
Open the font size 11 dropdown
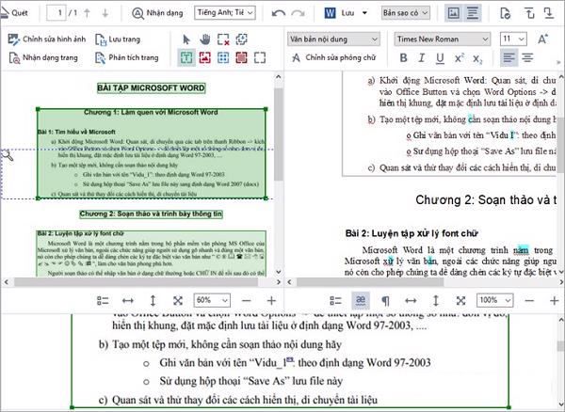513,39
